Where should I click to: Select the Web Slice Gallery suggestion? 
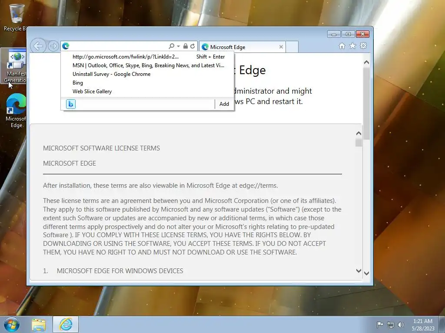point(148,91)
